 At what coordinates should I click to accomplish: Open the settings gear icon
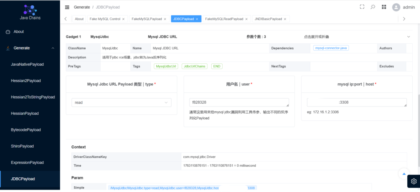(413, 181)
